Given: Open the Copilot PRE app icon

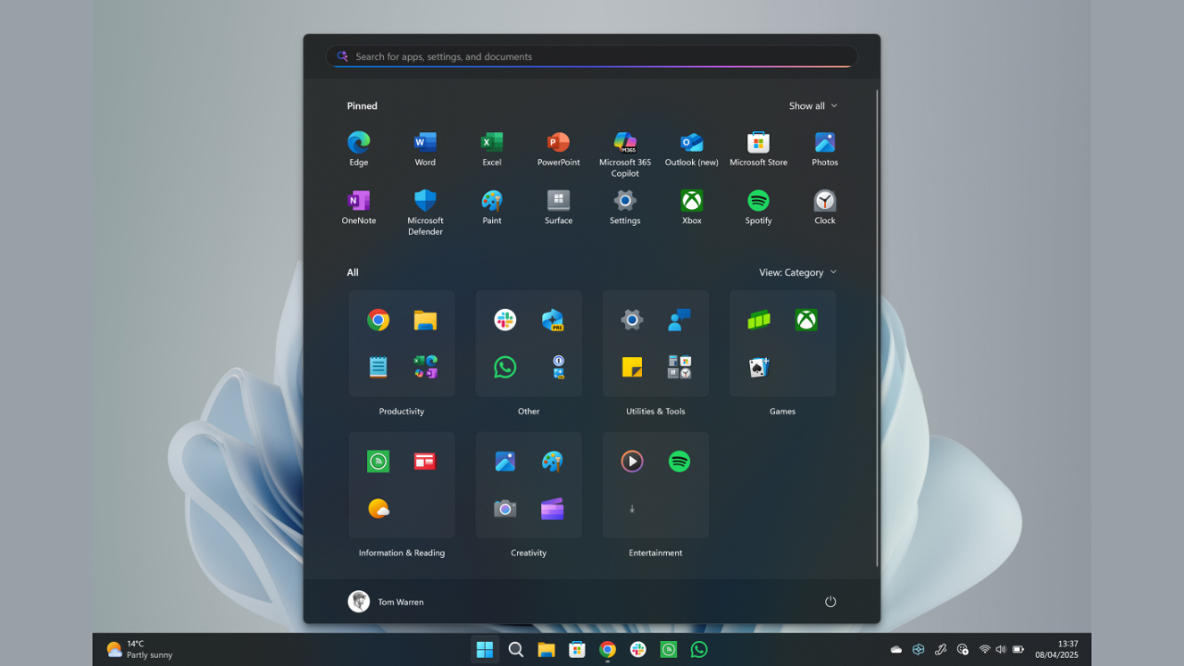Looking at the screenshot, I should [x=553, y=320].
